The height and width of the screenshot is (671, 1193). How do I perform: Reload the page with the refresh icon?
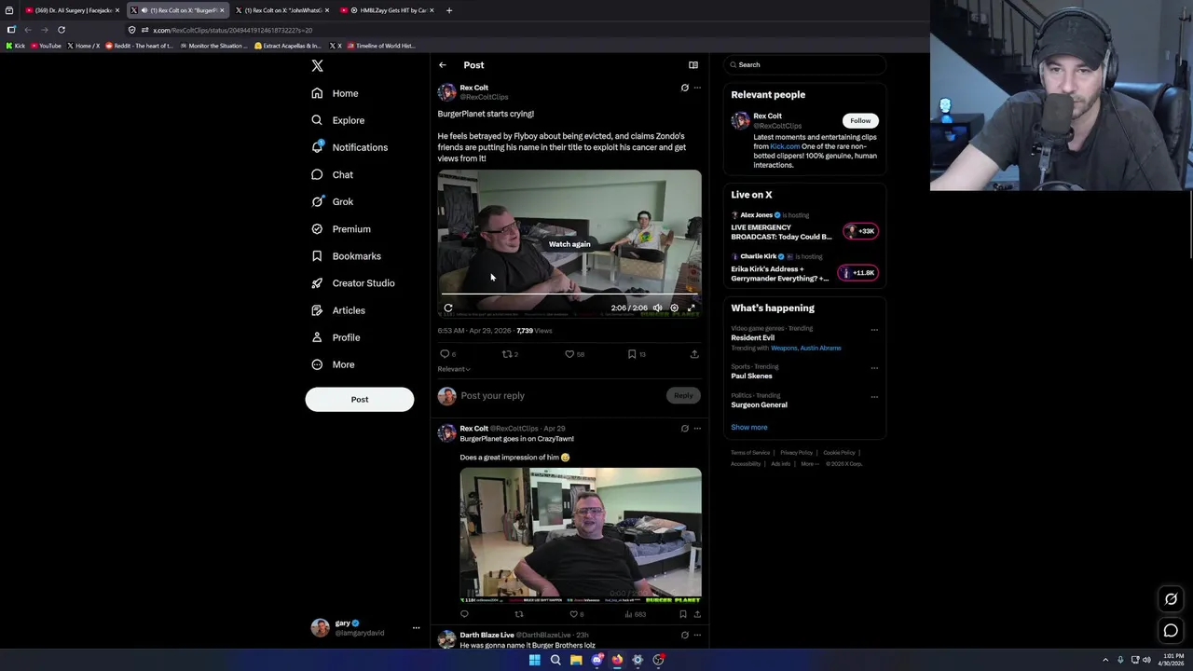pyautogui.click(x=62, y=30)
